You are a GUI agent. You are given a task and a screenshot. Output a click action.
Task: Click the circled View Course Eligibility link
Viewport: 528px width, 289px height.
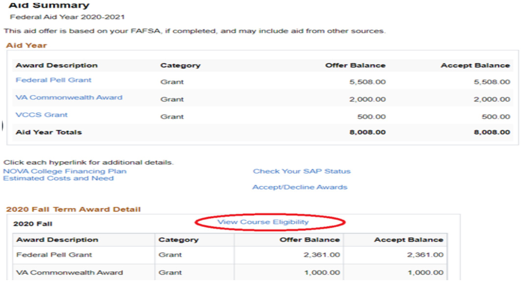tap(263, 222)
